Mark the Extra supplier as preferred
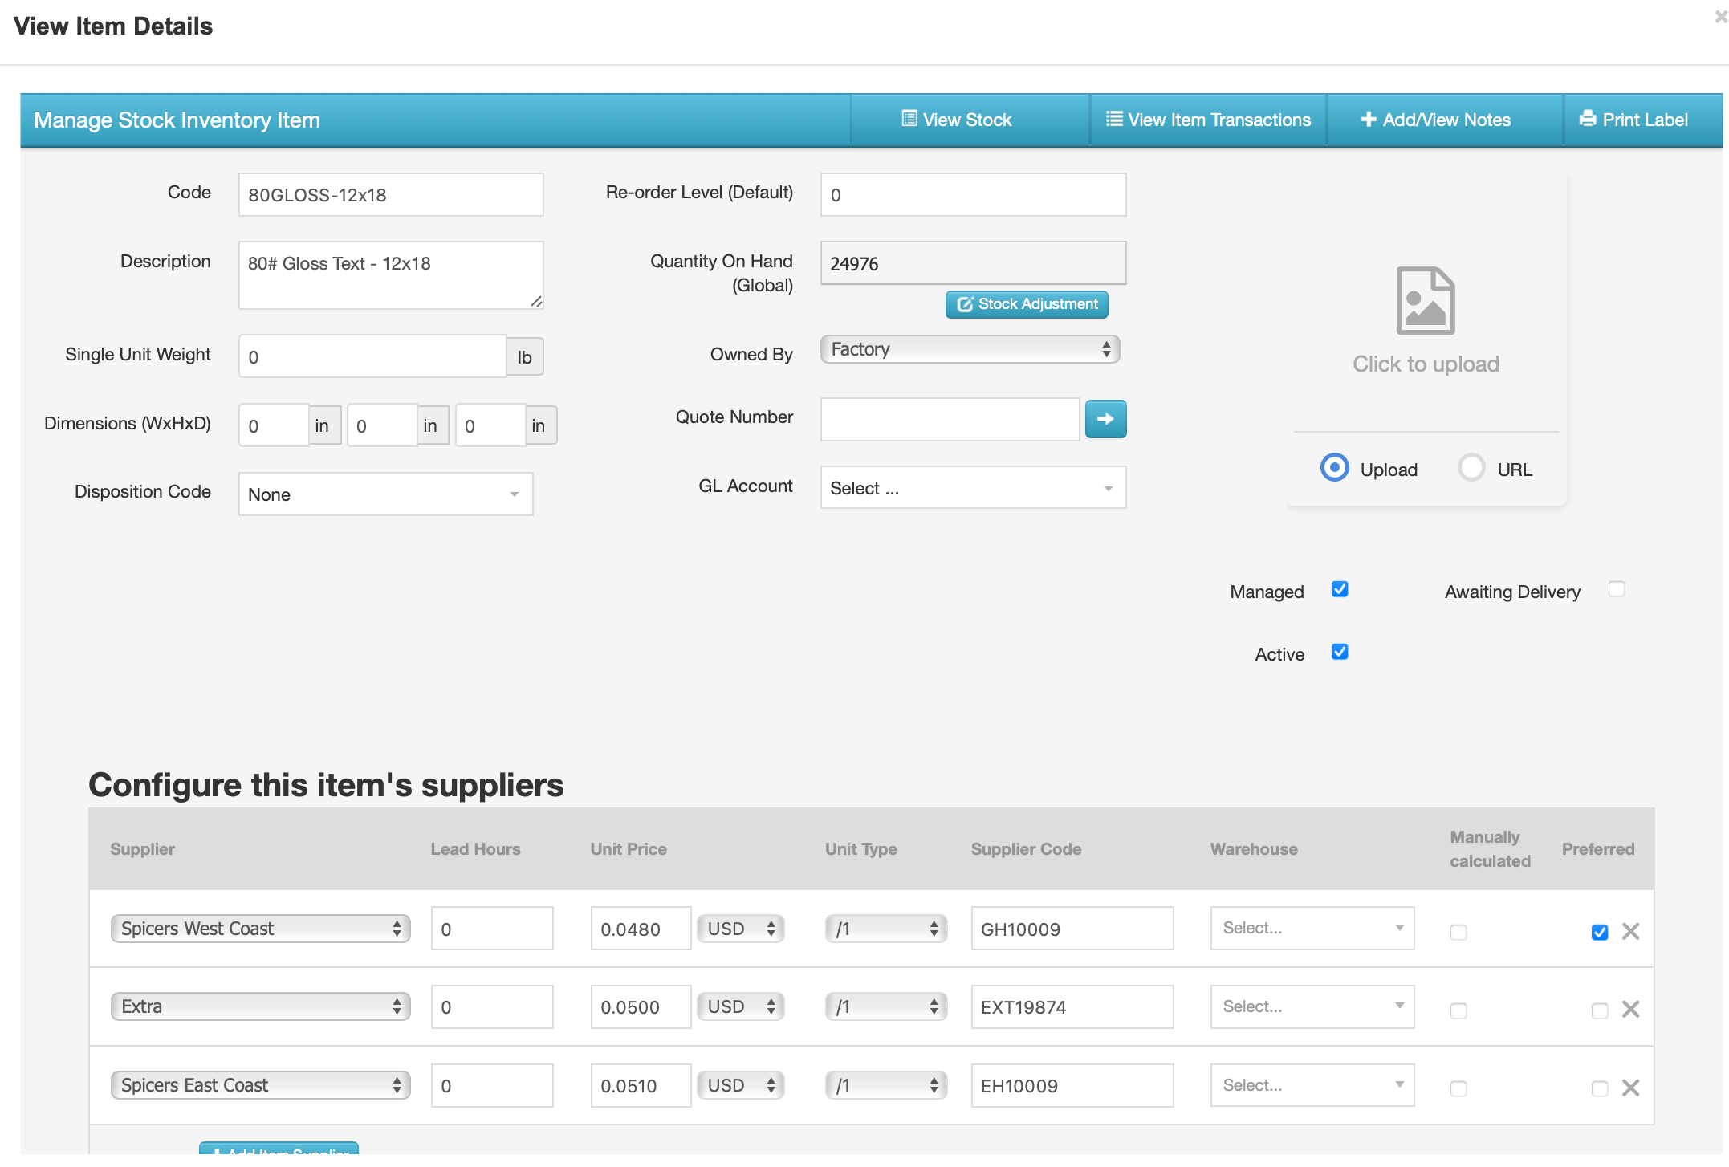Image resolution: width=1729 pixels, height=1167 pixels. [x=1599, y=1010]
